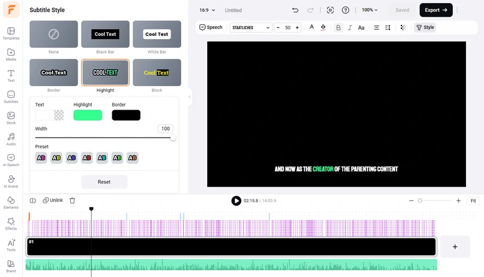Open the AI Tools sidebar panel
The image size is (484, 277).
point(11,245)
